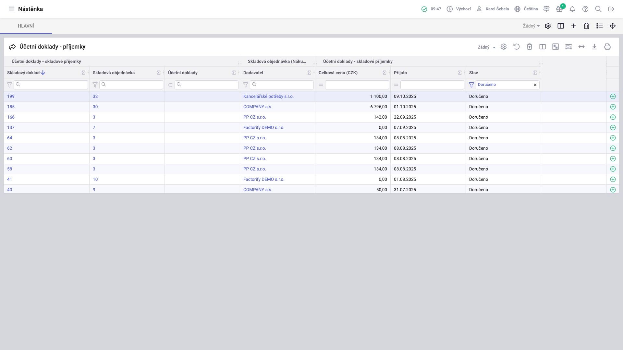Click the notifications bell icon
Screen dimensions: 623x350
(572, 9)
